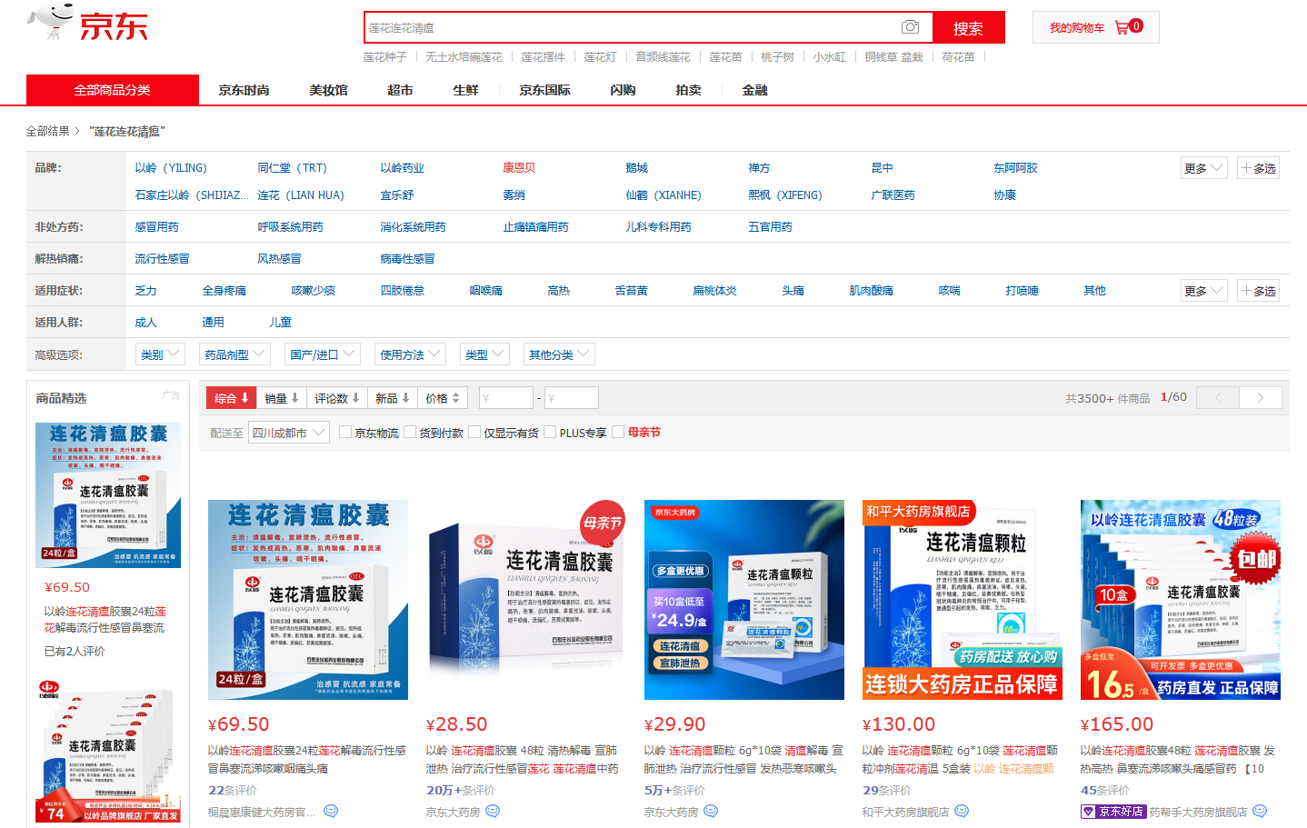The width and height of the screenshot is (1307, 828).
Task: Toggle the 货到付款 checkbox
Action: click(x=410, y=433)
